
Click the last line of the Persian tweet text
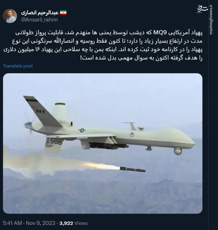141,58
